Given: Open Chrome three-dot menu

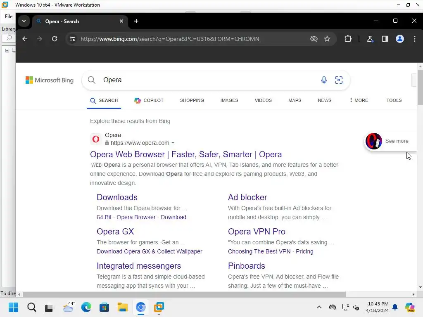Looking at the screenshot, I should [415, 39].
